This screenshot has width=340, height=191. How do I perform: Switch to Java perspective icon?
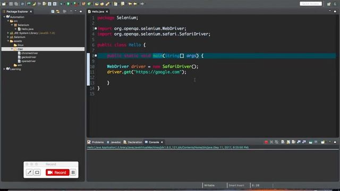point(335,4)
